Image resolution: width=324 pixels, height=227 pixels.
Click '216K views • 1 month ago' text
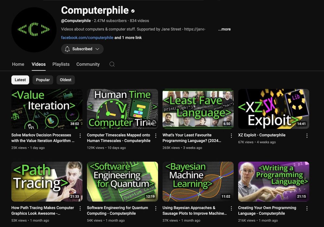coord(258,221)
